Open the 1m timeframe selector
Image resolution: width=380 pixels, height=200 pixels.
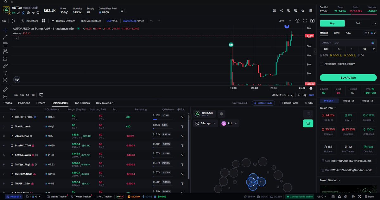click(4, 21)
